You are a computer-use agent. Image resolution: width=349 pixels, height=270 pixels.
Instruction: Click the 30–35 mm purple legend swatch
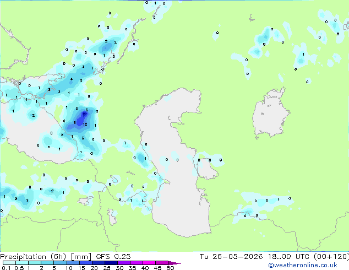(123, 263)
